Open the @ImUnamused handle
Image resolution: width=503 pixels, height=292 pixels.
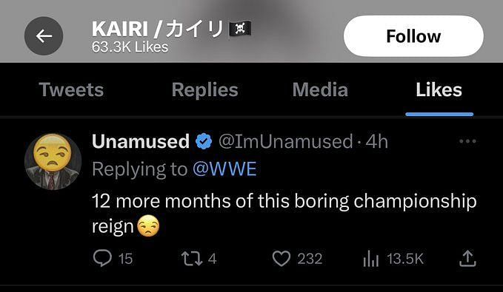click(x=285, y=141)
